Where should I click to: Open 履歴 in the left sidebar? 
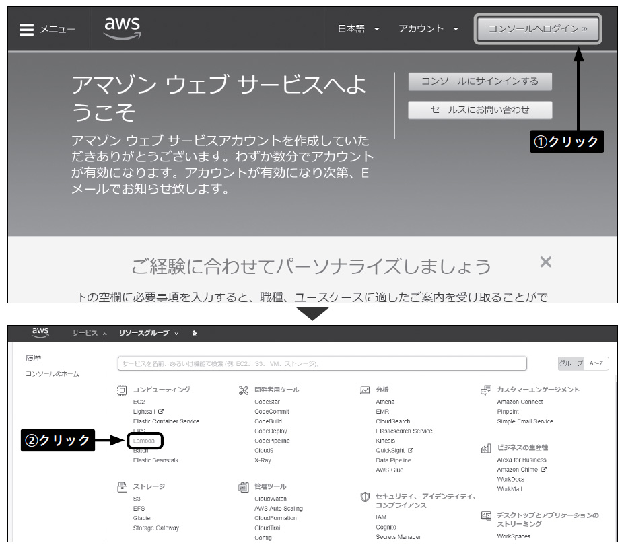click(34, 358)
